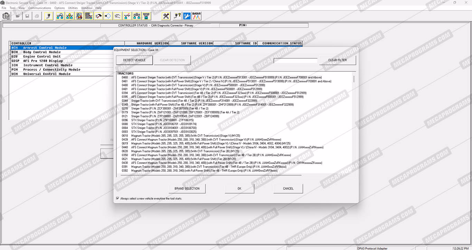This screenshot has width=472, height=250.
Task: Open the Utilities menu
Action: (73, 8)
